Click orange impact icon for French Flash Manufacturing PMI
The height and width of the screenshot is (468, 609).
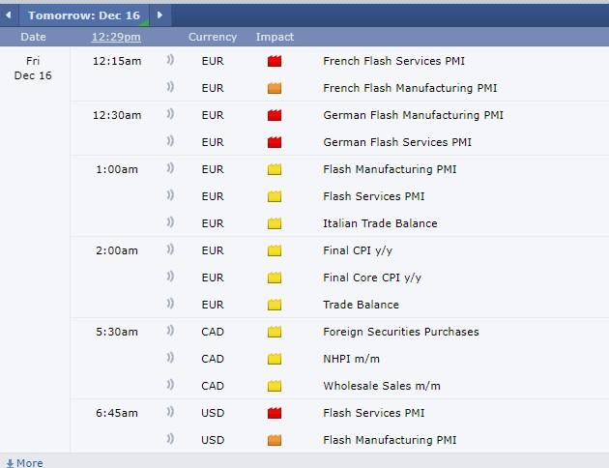275,88
